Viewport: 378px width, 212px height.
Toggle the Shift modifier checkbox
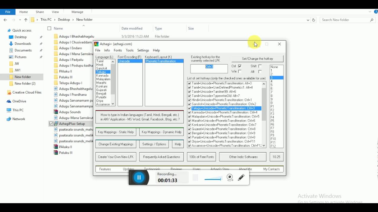260,66
